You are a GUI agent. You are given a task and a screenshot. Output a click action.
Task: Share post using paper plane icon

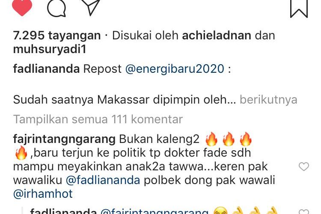pyautogui.click(x=91, y=7)
